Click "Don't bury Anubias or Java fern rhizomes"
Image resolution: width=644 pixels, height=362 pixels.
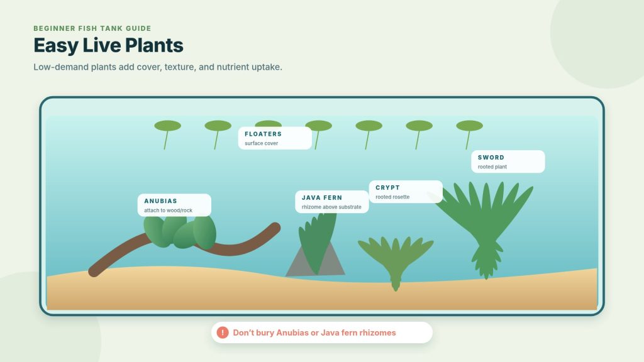coord(314,332)
